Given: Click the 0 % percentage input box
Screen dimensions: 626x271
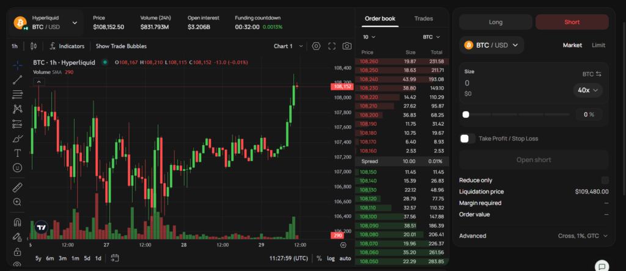Looking at the screenshot, I should (589, 115).
